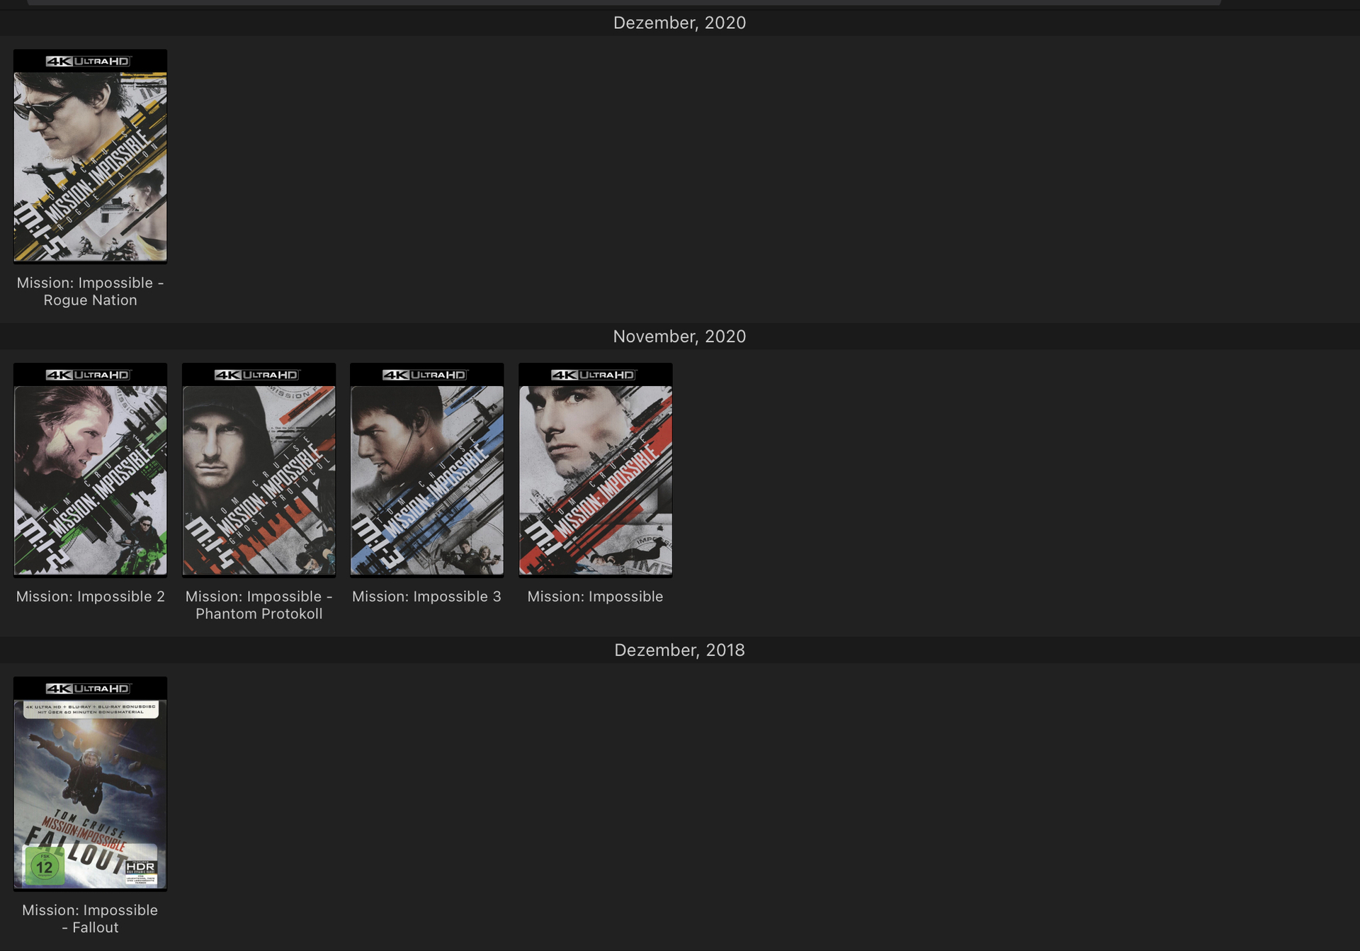This screenshot has width=1360, height=951.
Task: Open the Mission: Impossible 2 cover art
Action: point(90,470)
